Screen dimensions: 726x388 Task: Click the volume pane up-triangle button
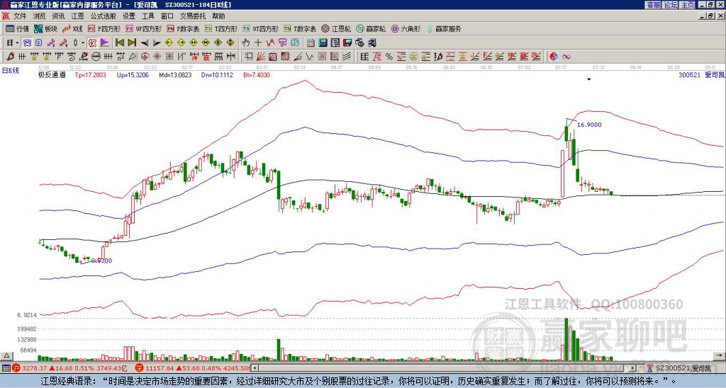[6, 355]
